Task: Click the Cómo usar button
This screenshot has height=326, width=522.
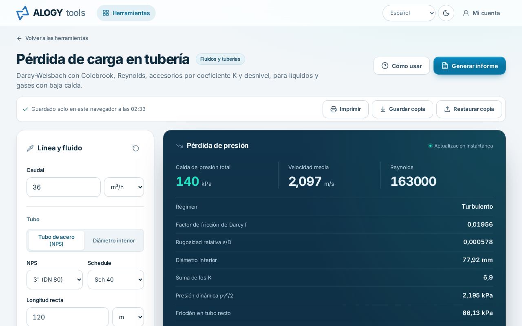Action: (x=402, y=66)
